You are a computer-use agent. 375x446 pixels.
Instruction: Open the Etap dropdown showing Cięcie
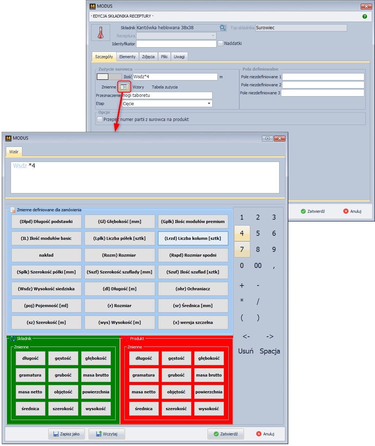point(209,103)
